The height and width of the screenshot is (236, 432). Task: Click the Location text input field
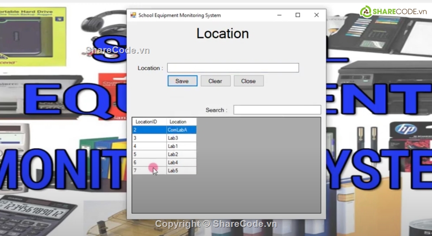pos(233,68)
